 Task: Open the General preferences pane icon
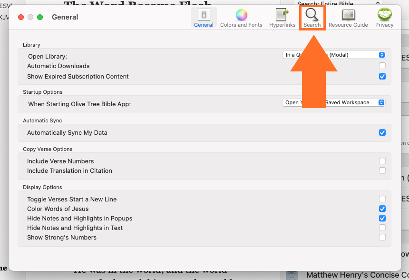[x=204, y=18]
